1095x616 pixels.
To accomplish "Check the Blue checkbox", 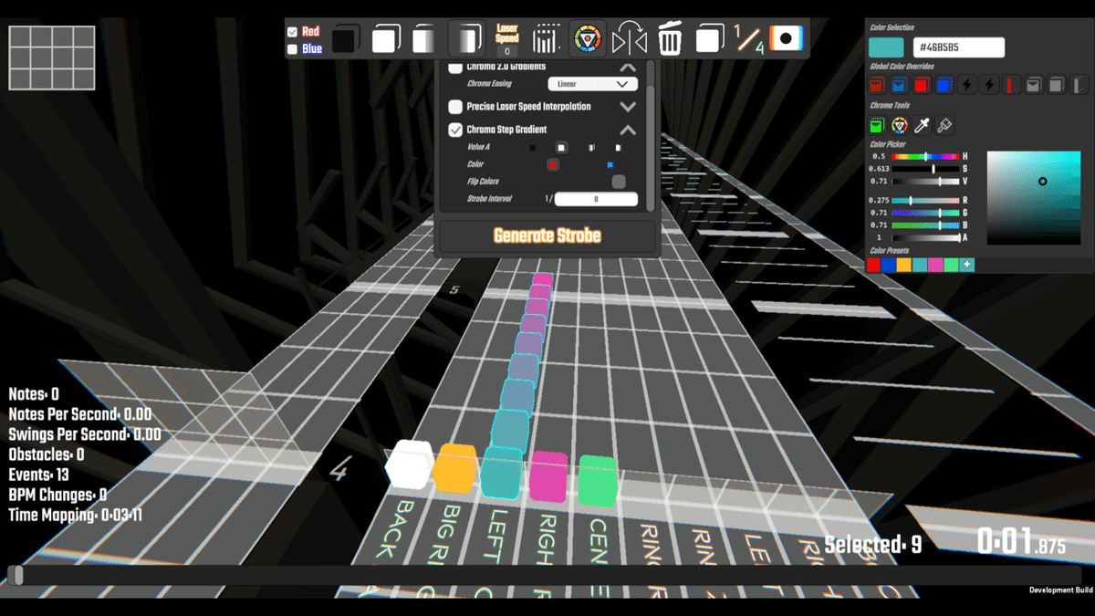I will click(x=292, y=49).
